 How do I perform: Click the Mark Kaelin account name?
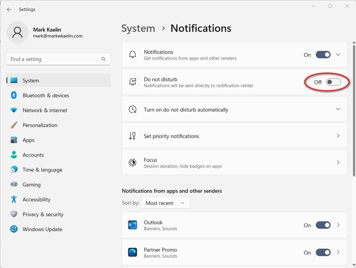click(x=47, y=30)
